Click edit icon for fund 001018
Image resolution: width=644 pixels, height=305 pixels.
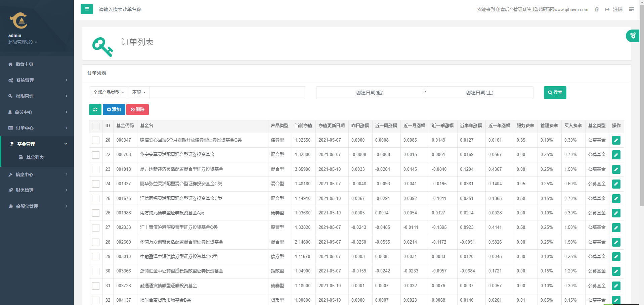(616, 169)
